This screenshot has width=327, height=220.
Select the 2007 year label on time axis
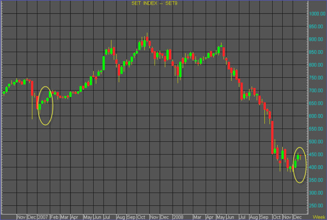click(x=43, y=217)
